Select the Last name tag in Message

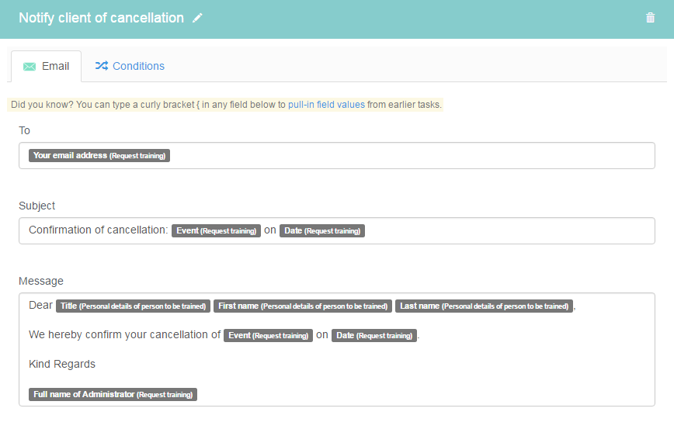(x=484, y=306)
